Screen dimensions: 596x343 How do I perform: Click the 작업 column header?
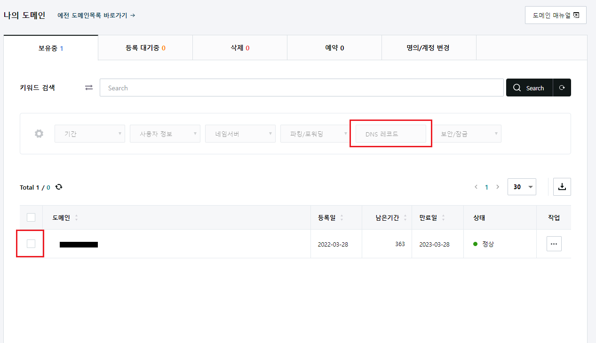click(554, 217)
